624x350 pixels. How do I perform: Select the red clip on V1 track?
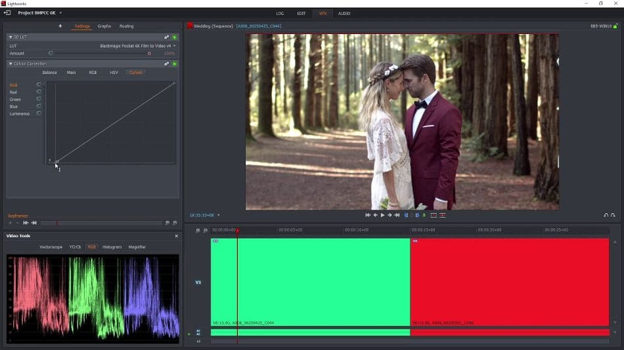pos(510,282)
